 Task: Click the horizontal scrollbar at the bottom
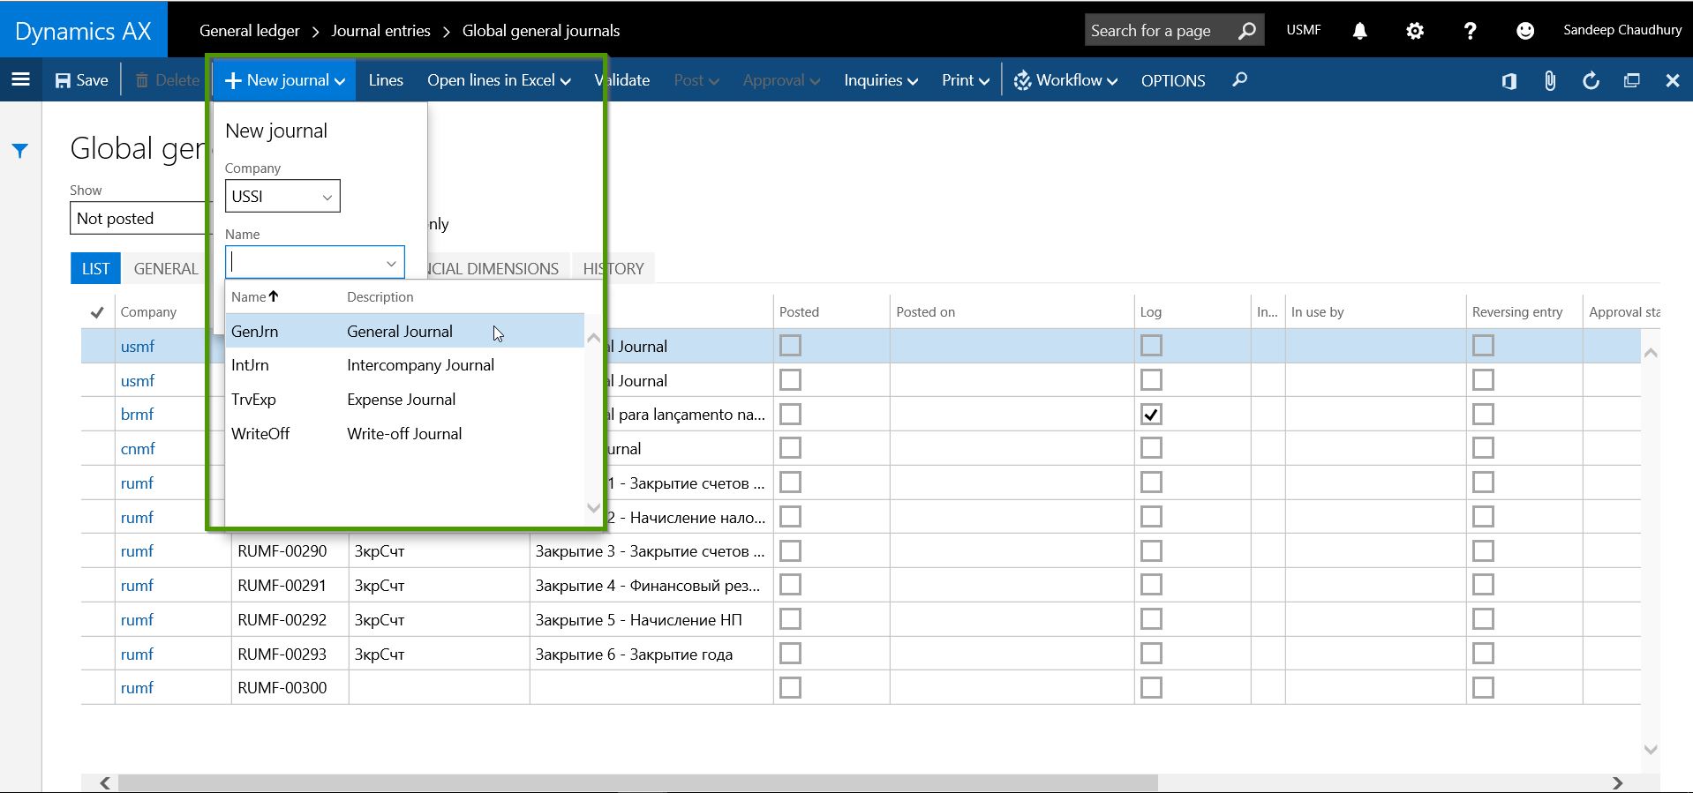click(x=636, y=782)
